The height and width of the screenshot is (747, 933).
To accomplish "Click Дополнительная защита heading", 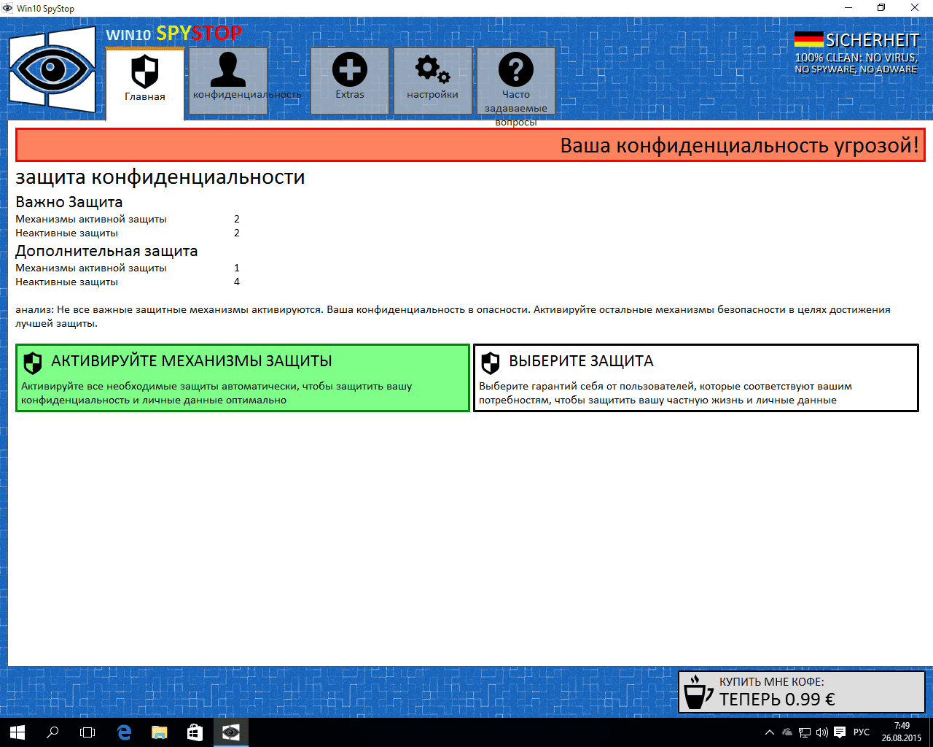I will pyautogui.click(x=106, y=251).
